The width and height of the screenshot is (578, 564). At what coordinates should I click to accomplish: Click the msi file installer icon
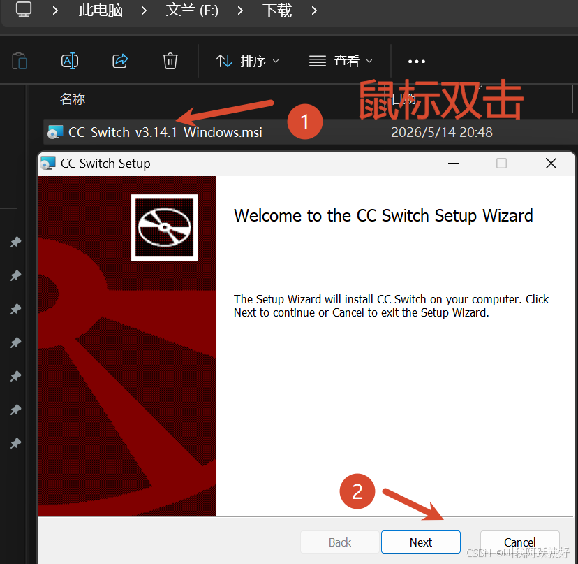click(55, 132)
